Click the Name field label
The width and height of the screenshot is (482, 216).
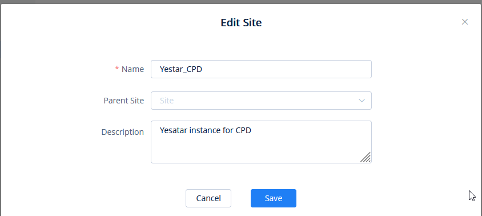click(133, 69)
